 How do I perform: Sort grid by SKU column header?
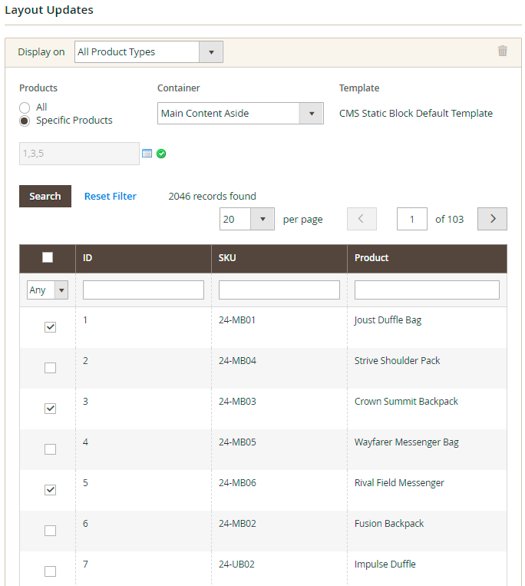pos(227,258)
